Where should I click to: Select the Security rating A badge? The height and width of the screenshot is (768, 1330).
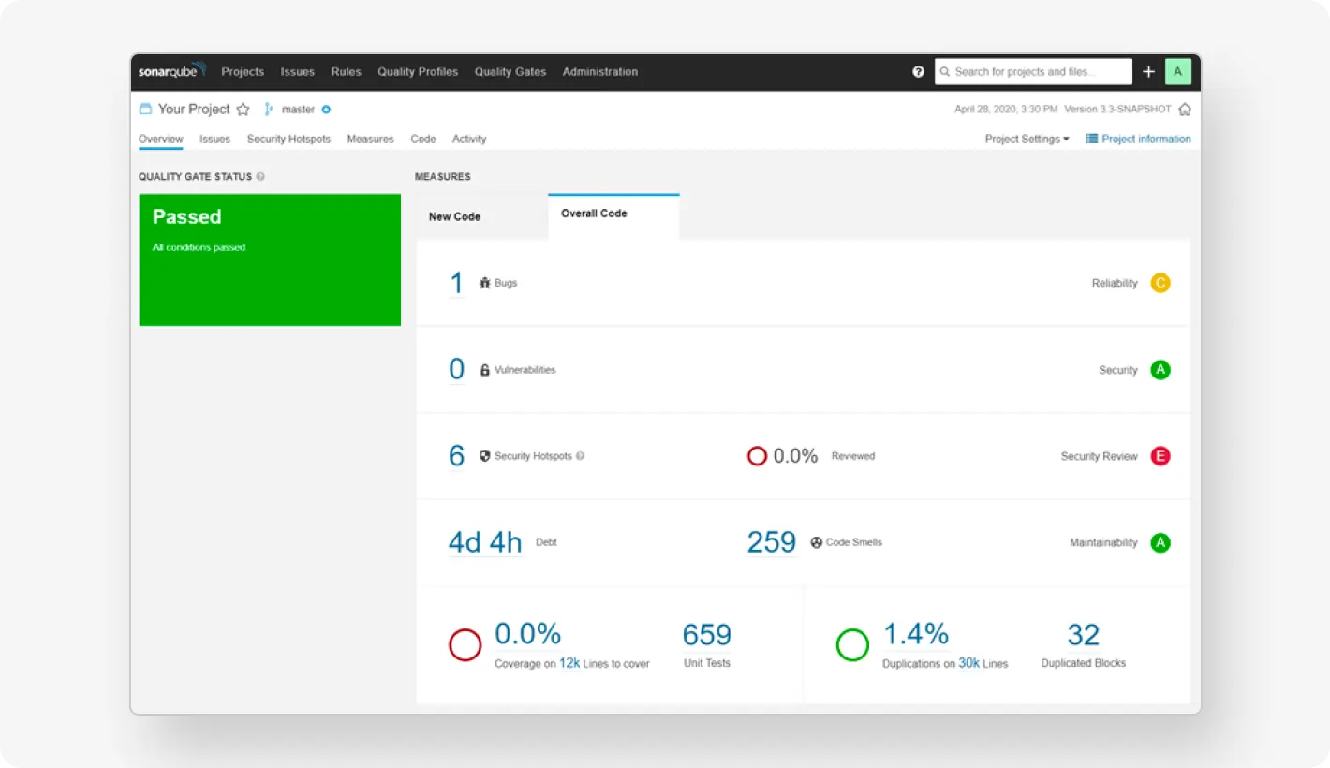tap(1160, 369)
